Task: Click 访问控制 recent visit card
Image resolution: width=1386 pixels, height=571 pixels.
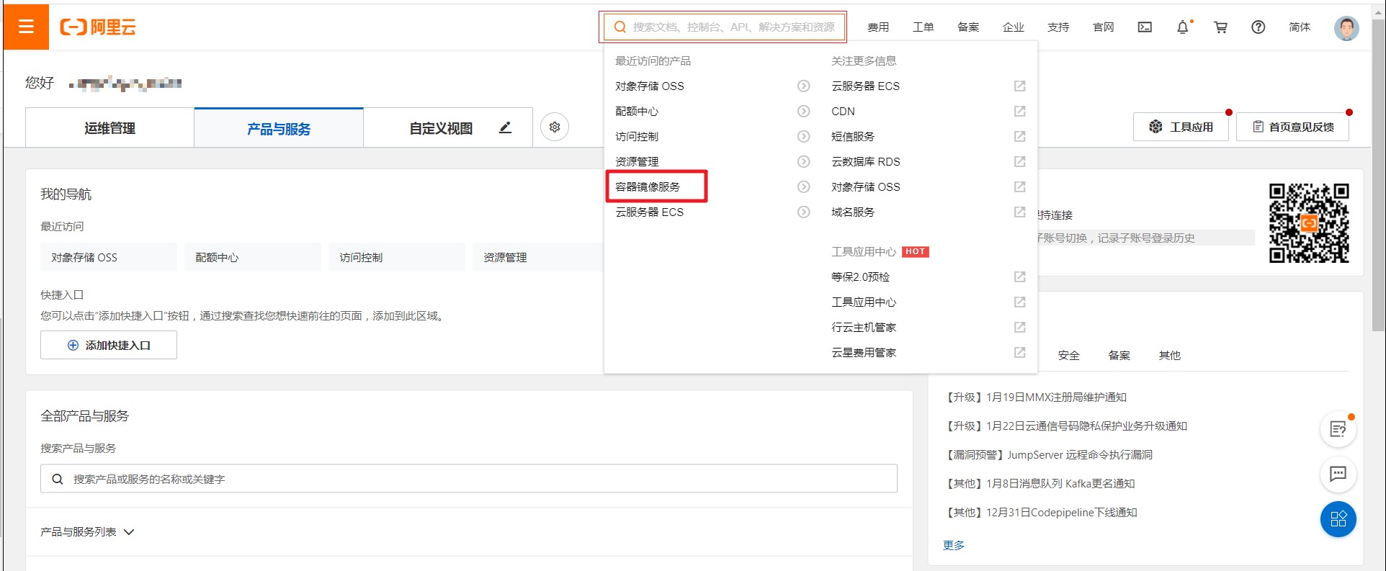Action: click(x=397, y=257)
